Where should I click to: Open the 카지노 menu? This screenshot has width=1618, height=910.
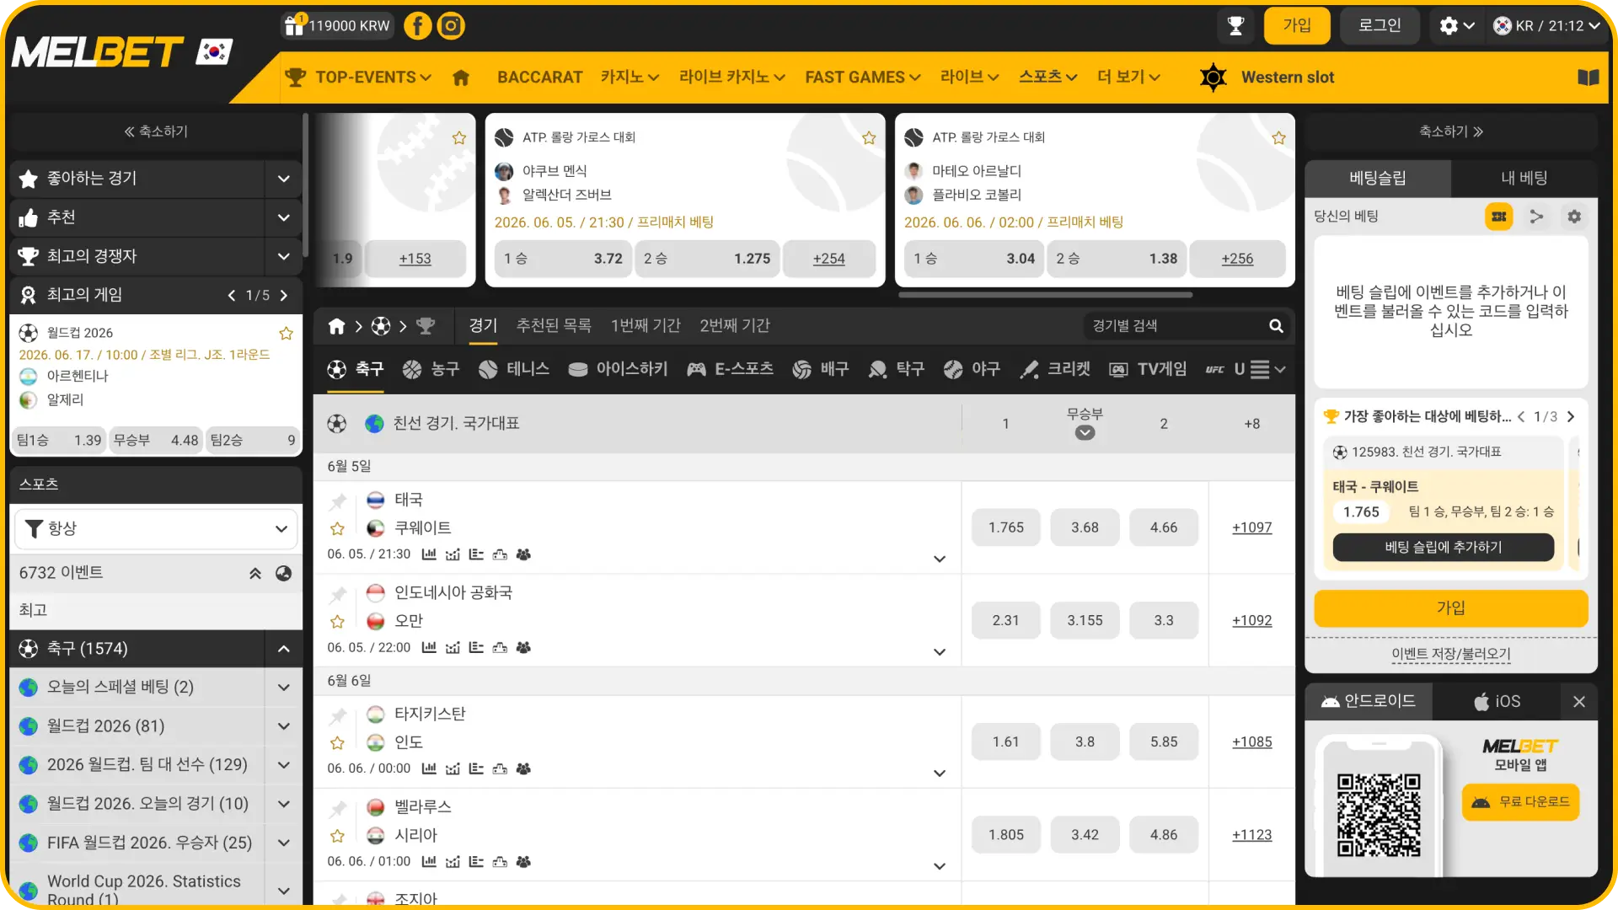630,78
